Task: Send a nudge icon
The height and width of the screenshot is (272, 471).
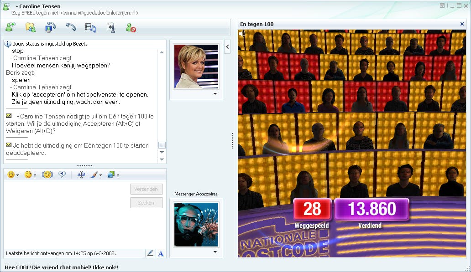Action: coord(47,174)
